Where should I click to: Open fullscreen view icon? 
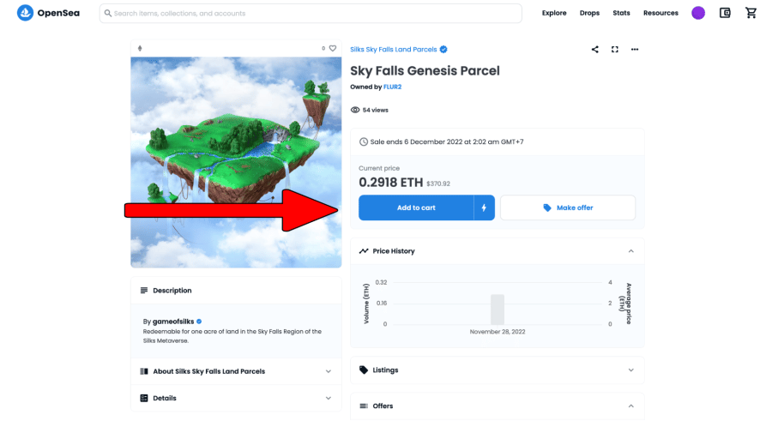pos(614,49)
